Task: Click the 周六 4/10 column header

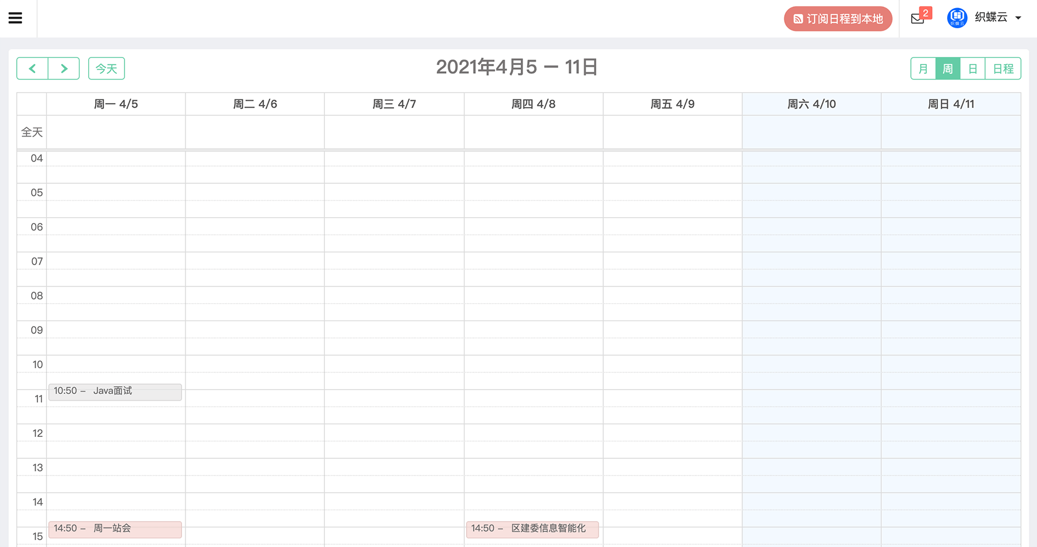Action: point(812,104)
